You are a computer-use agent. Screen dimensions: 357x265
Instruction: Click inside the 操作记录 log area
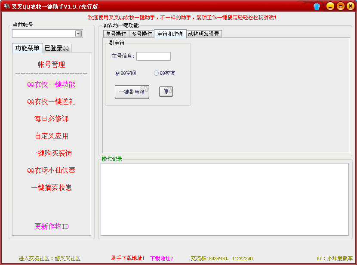pos(225,199)
